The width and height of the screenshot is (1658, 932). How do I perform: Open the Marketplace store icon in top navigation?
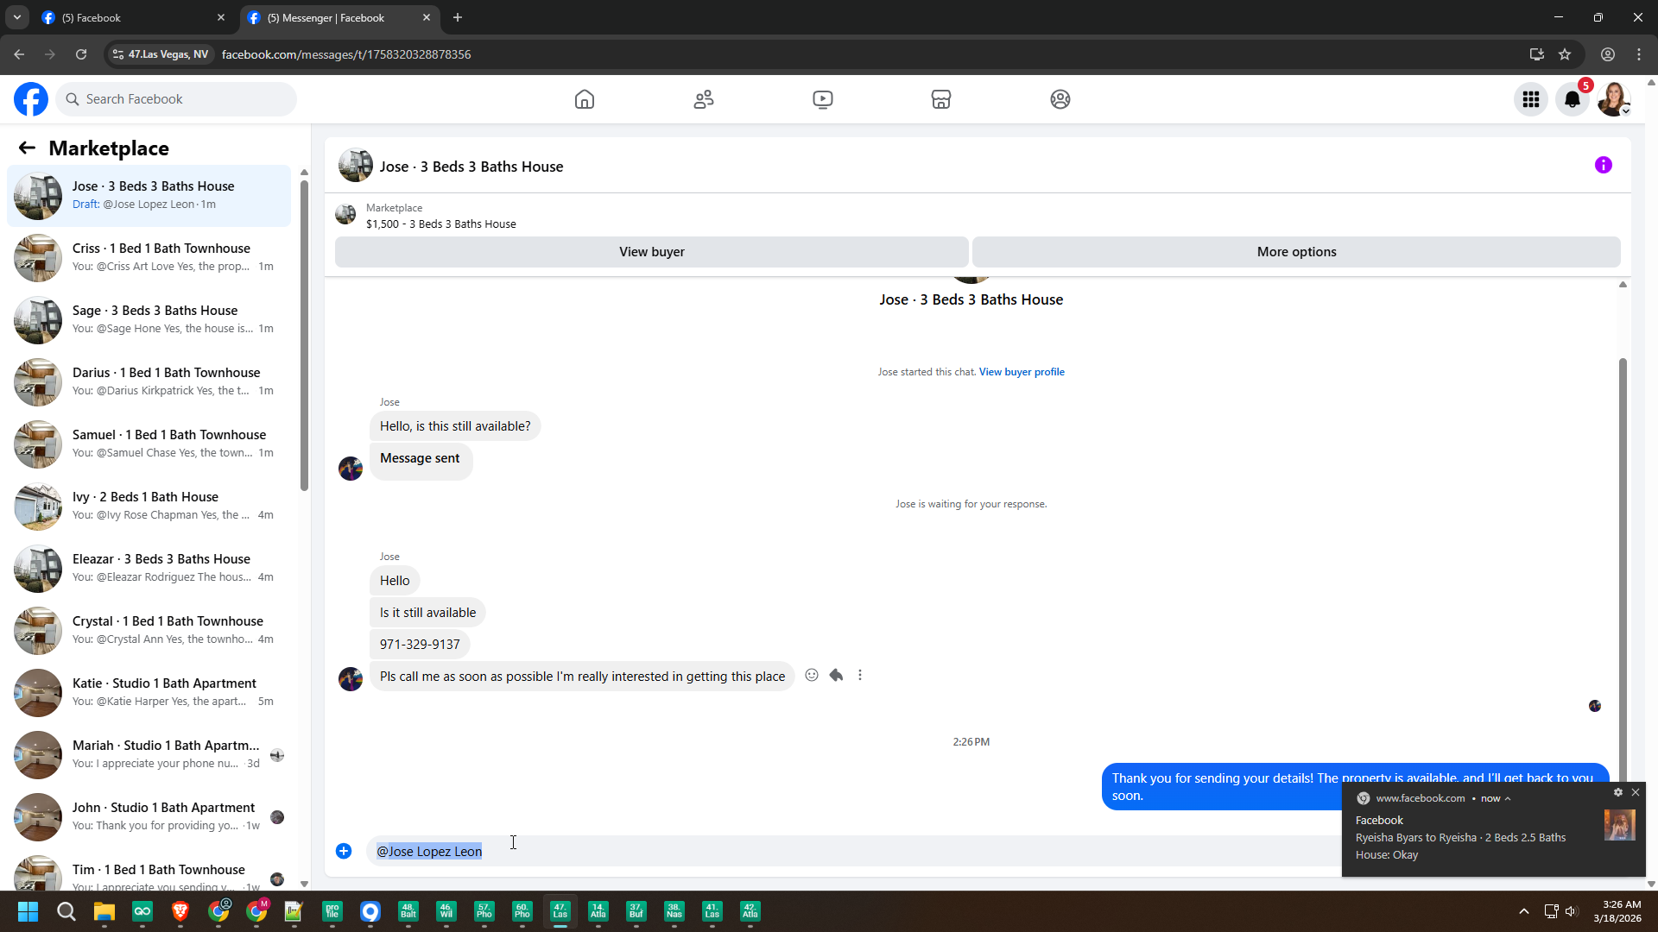[x=941, y=99]
